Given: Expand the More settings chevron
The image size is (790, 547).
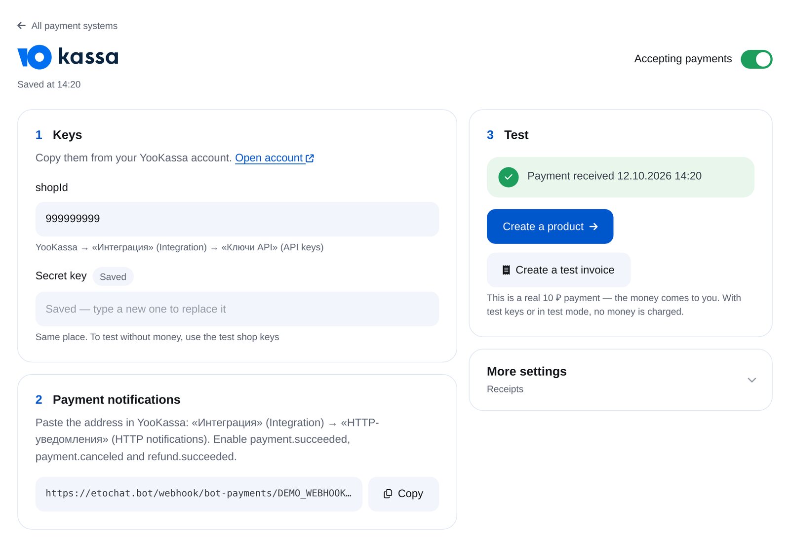Looking at the screenshot, I should coord(751,380).
